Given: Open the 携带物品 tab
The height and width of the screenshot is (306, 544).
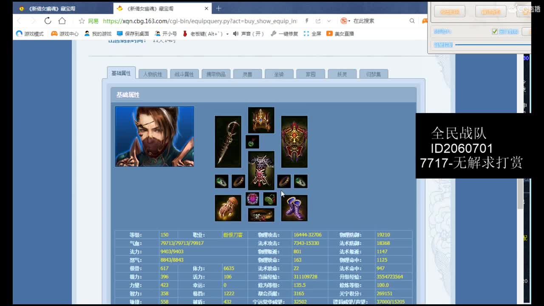Looking at the screenshot, I should [x=216, y=74].
